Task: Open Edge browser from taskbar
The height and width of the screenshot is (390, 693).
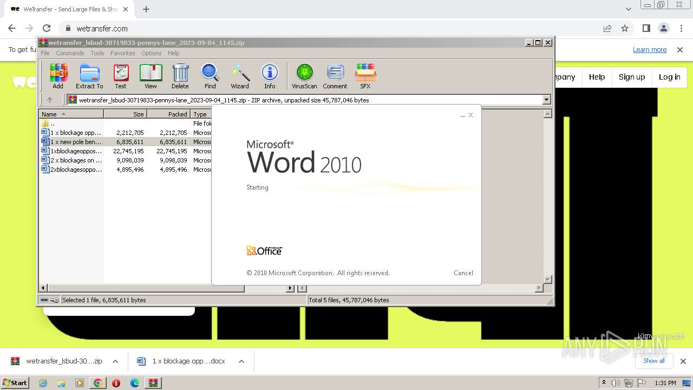Action: click(x=134, y=383)
